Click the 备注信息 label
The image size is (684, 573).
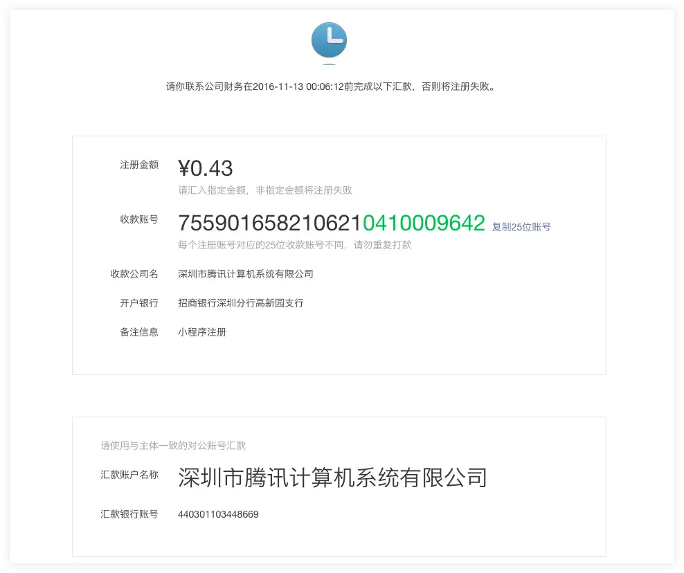coord(139,332)
